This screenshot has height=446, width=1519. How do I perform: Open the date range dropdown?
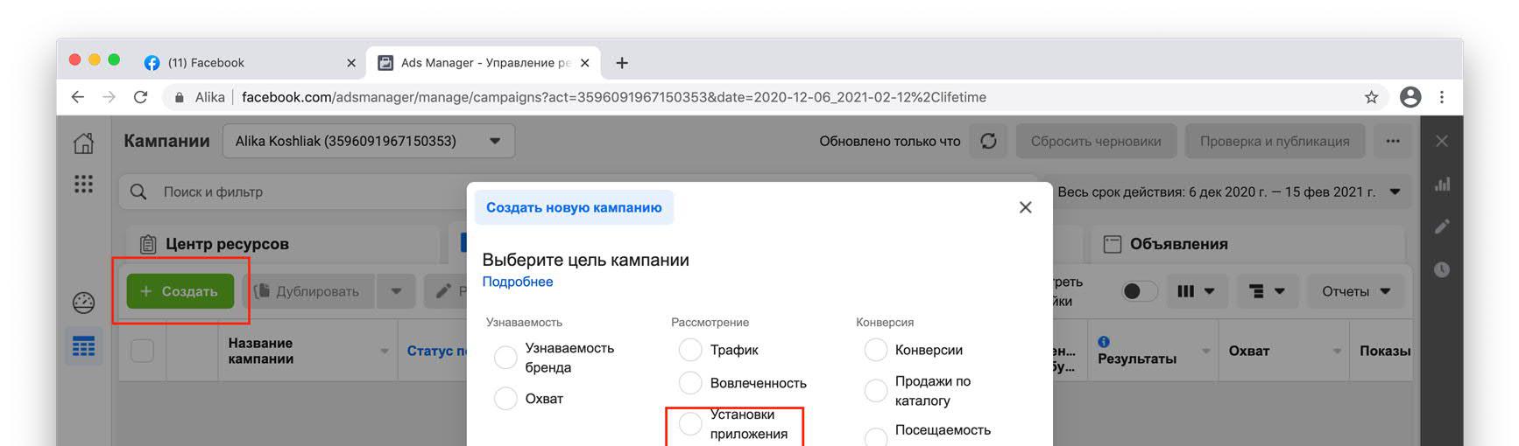(1230, 192)
